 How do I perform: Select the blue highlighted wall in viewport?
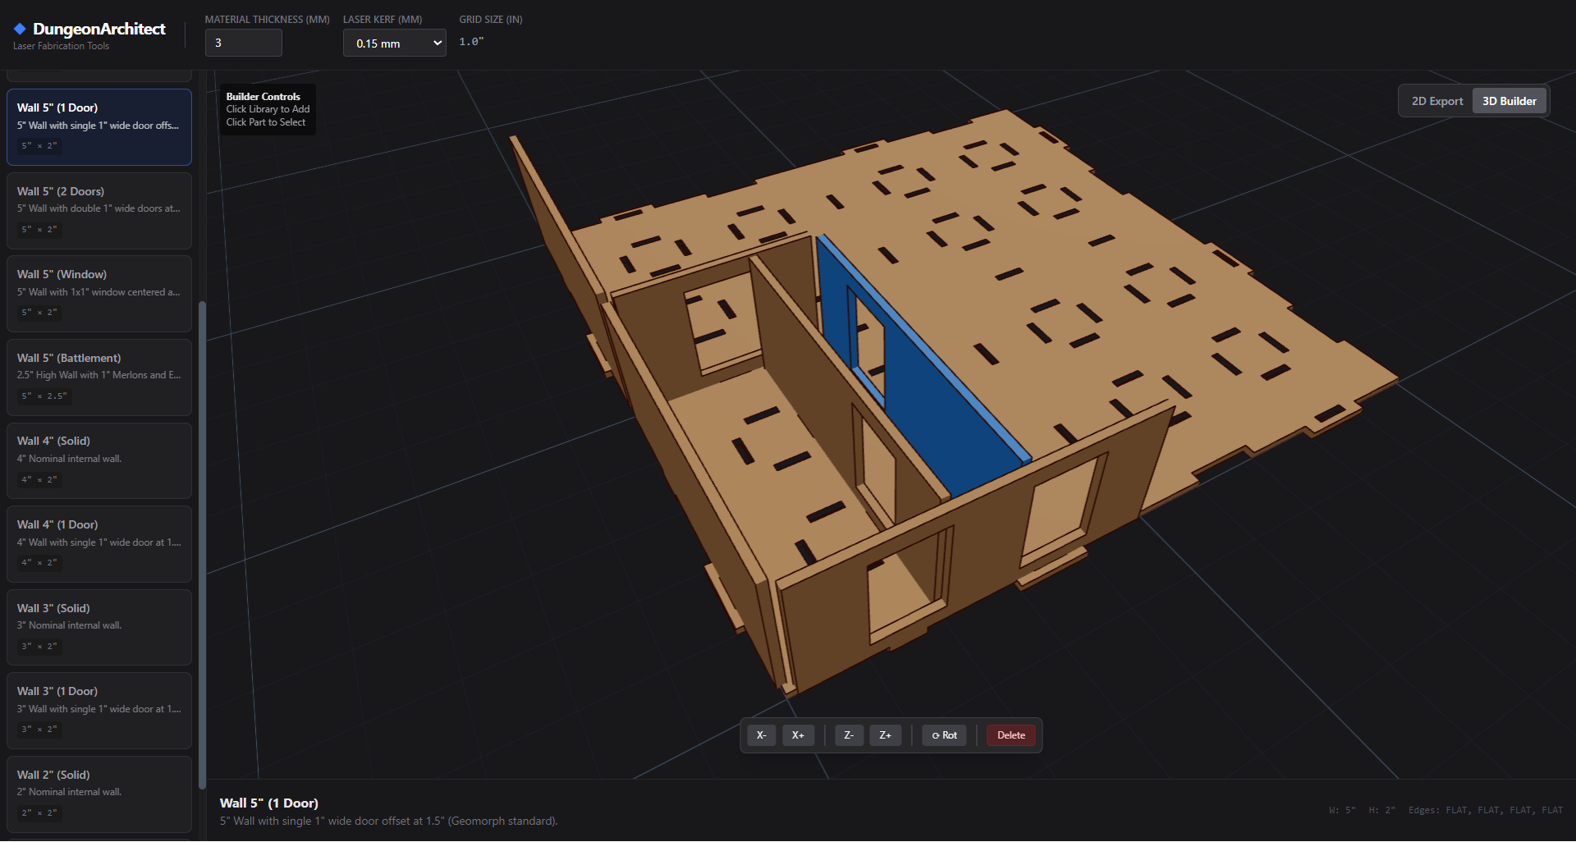pos(944,402)
